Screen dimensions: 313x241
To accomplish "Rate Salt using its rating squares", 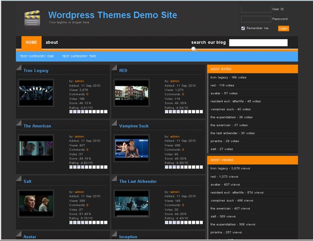I will pos(88,222).
